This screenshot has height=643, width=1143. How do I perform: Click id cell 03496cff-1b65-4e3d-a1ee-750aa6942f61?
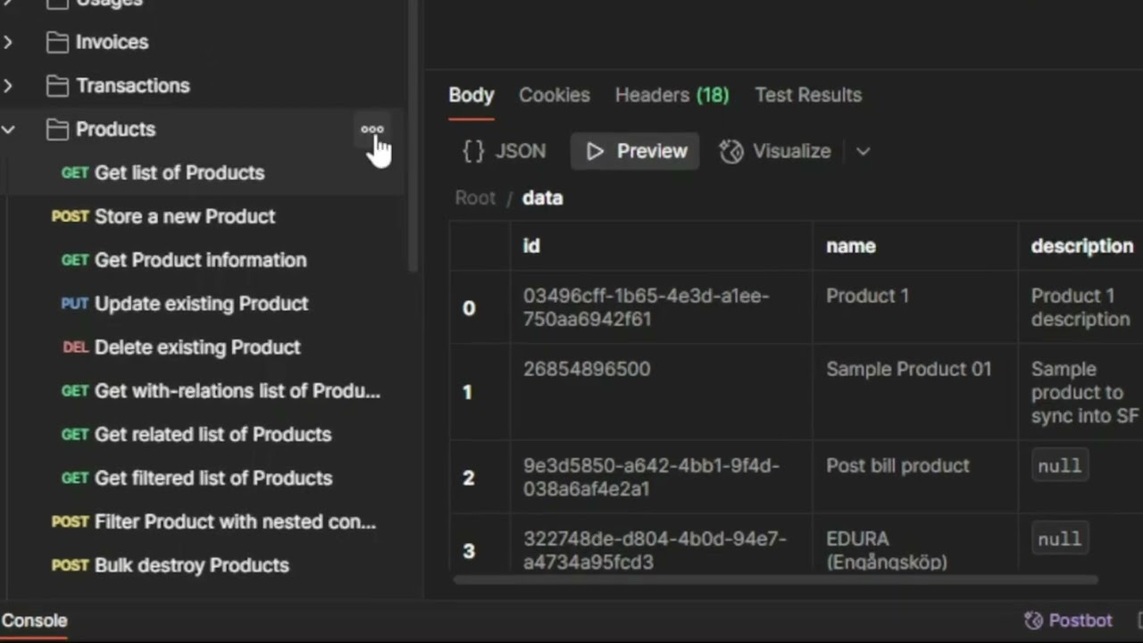662,307
